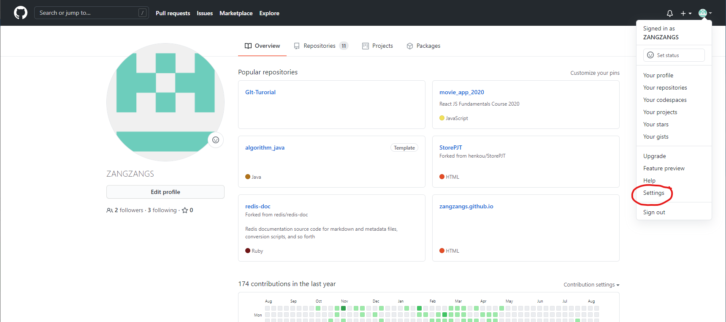Open Settings from the user menu
The image size is (726, 322).
coord(674,193)
